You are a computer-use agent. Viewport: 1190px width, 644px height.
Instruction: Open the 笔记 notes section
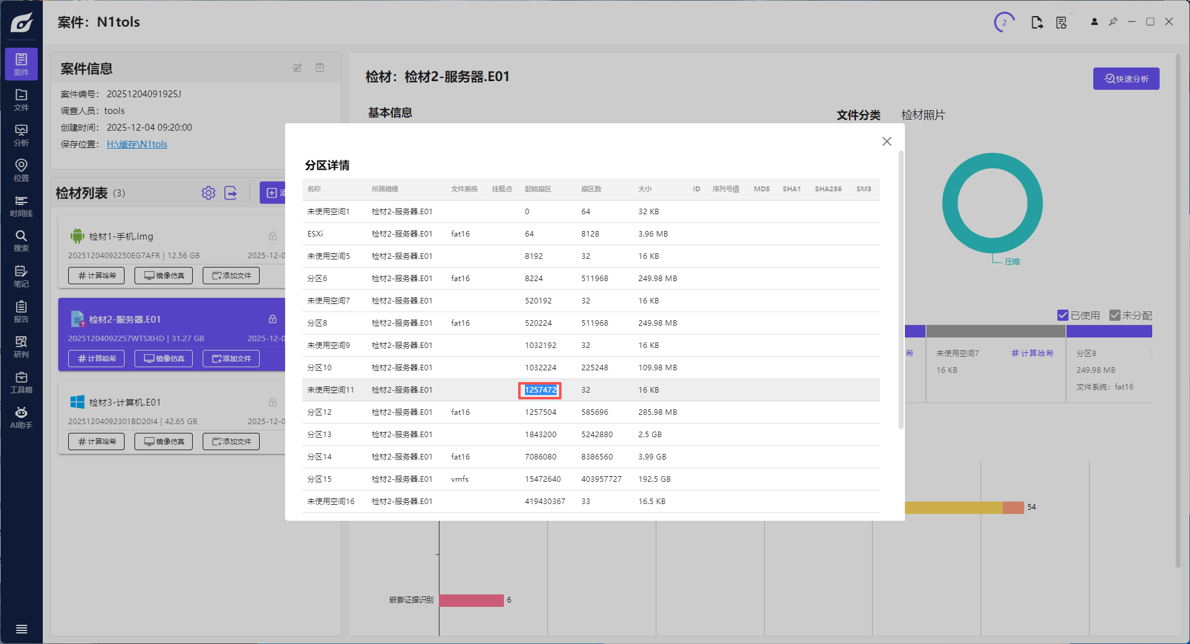click(21, 276)
